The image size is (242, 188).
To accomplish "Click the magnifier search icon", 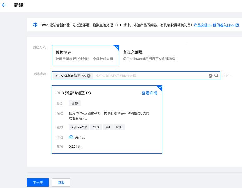I will point(216,75).
